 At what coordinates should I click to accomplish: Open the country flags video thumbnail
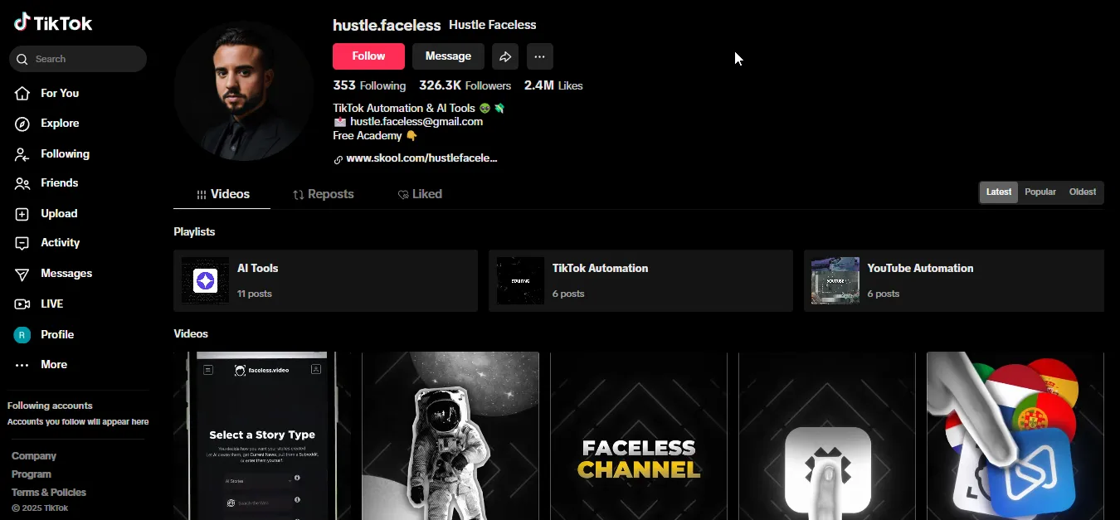[1015, 435]
